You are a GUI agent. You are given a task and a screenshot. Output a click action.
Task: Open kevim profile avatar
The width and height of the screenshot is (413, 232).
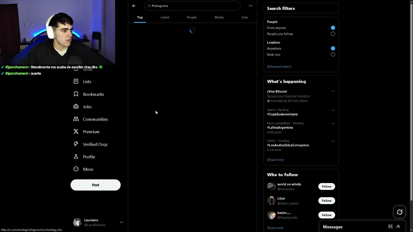pyautogui.click(x=271, y=215)
